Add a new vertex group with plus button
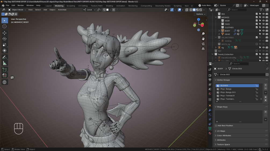Viewport: 270px width, 151px height. click(x=266, y=85)
